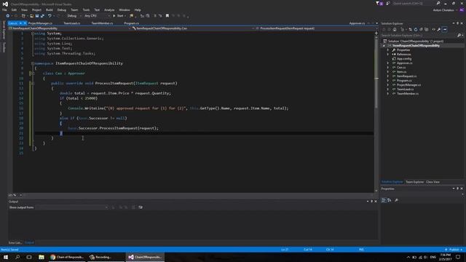Open the Debug menu

61,9
